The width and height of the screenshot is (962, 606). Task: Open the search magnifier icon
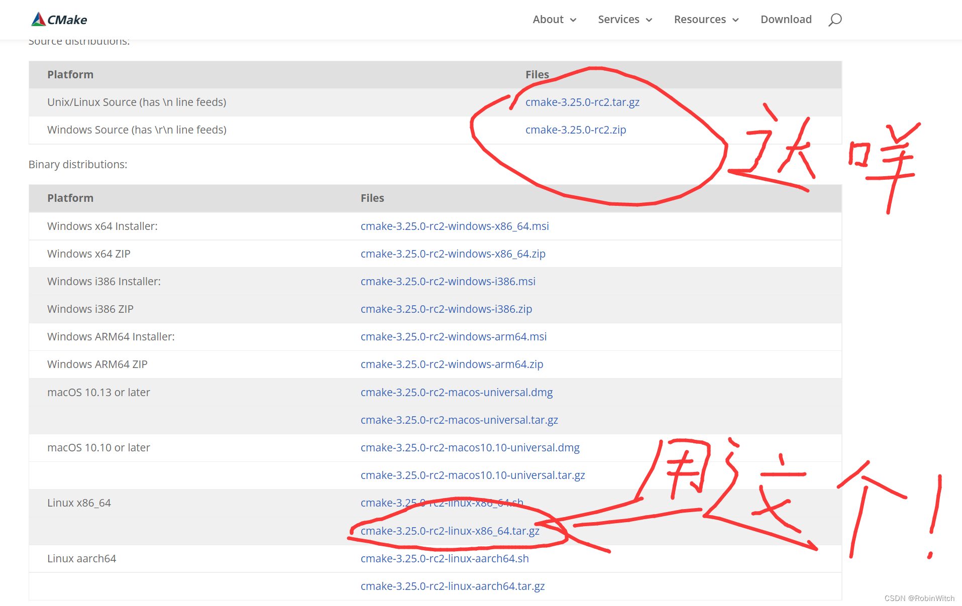[x=835, y=20]
